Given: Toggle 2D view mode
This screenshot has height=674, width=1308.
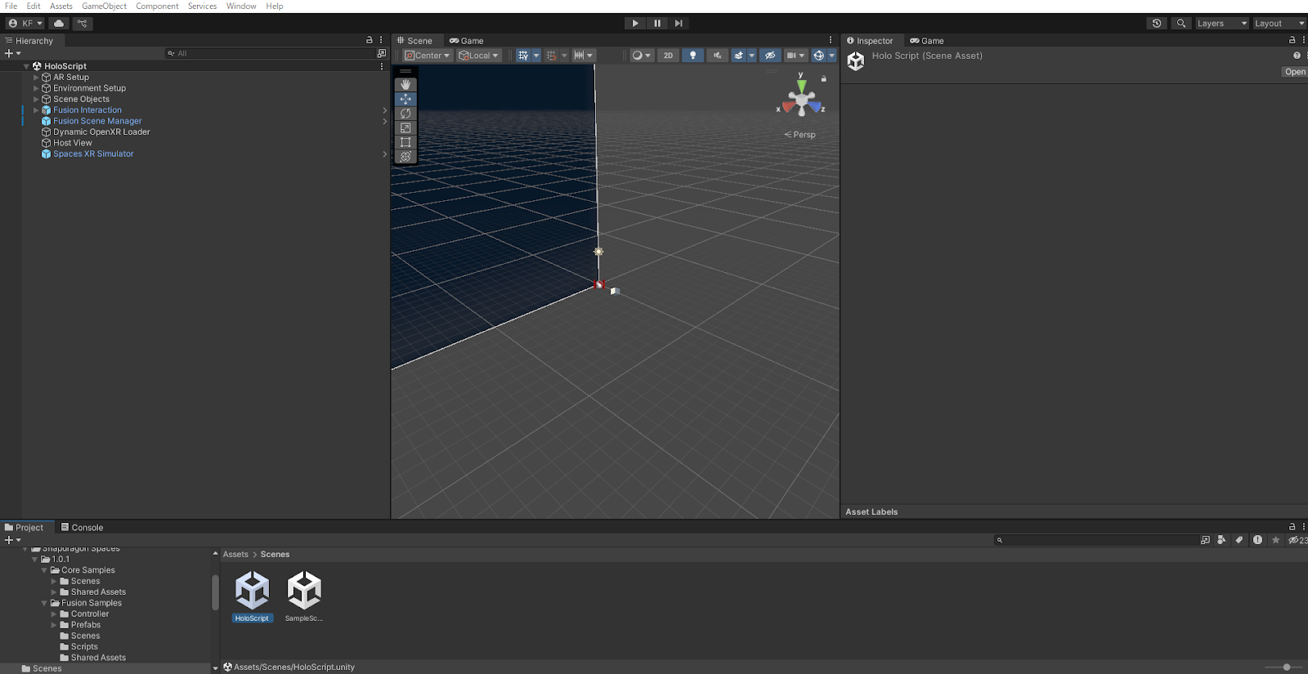Looking at the screenshot, I should pyautogui.click(x=668, y=56).
